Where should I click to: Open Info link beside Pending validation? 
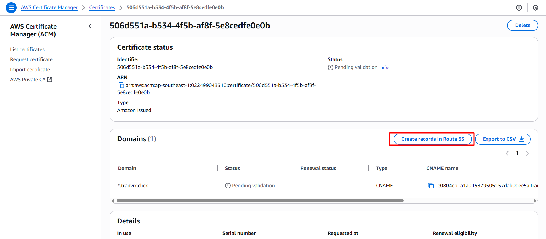384,68
